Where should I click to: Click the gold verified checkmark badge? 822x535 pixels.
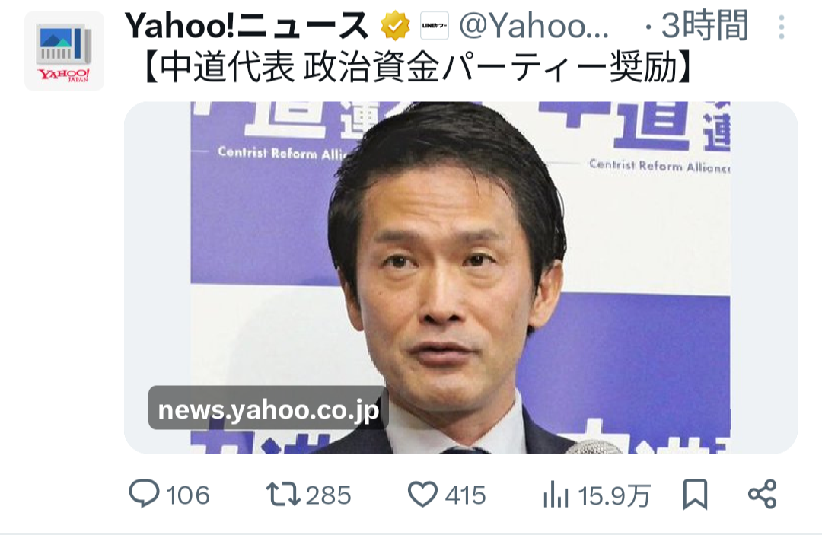(x=395, y=26)
